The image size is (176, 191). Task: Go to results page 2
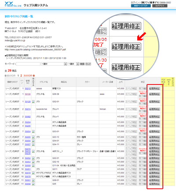coord(21,76)
